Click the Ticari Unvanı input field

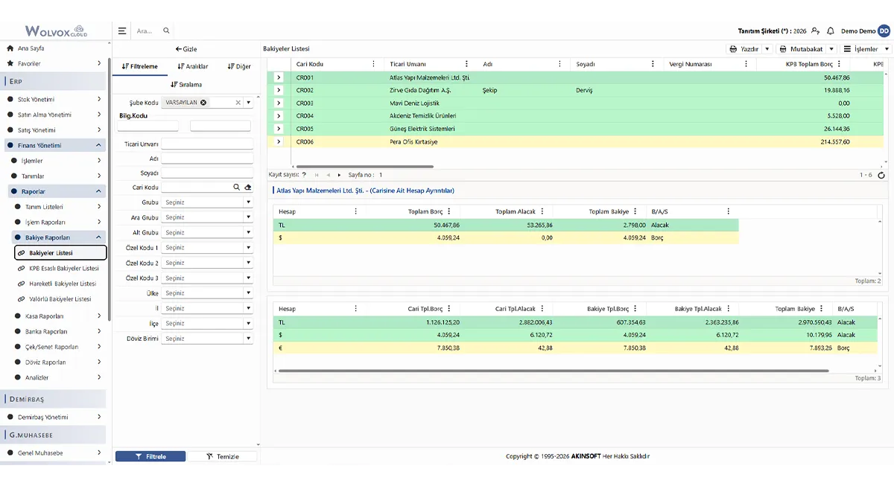click(x=207, y=144)
